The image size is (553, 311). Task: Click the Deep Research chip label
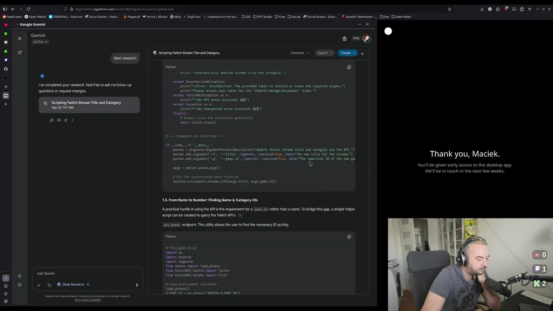coord(73,285)
